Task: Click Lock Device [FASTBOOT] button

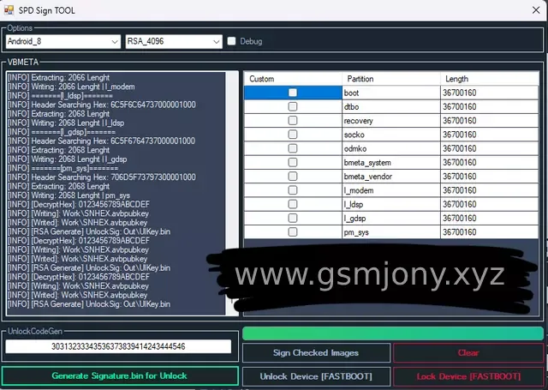Action: coord(468,376)
